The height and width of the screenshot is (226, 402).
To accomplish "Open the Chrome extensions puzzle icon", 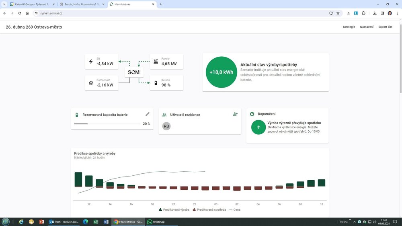I will [x=363, y=13].
